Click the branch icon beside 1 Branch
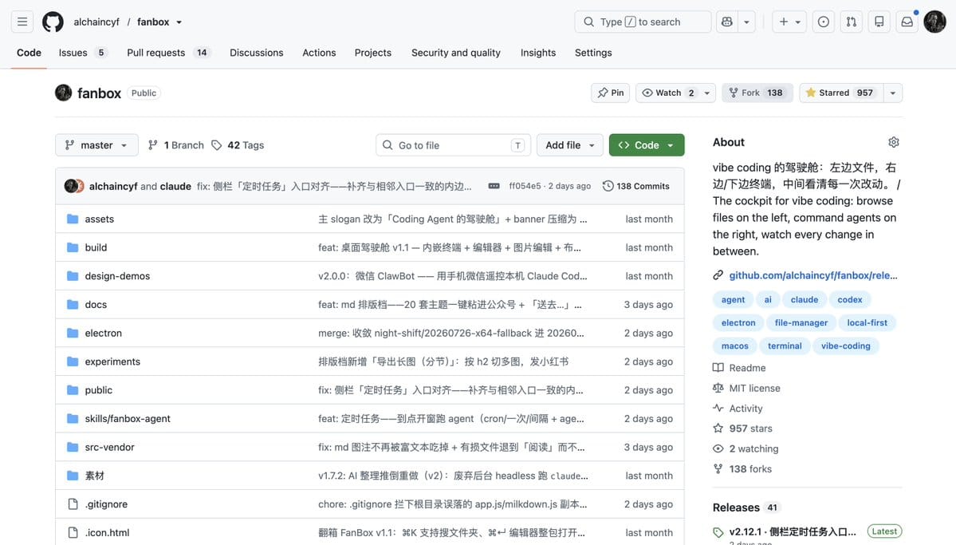The width and height of the screenshot is (956, 545). coord(153,145)
